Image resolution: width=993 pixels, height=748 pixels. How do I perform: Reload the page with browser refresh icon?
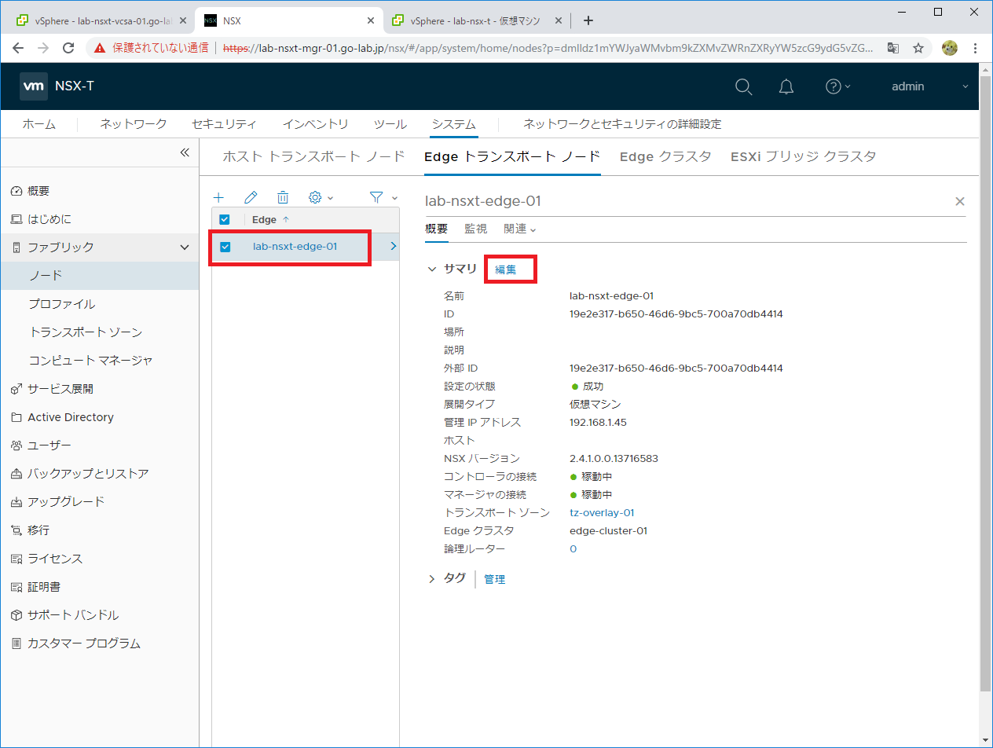(x=68, y=48)
